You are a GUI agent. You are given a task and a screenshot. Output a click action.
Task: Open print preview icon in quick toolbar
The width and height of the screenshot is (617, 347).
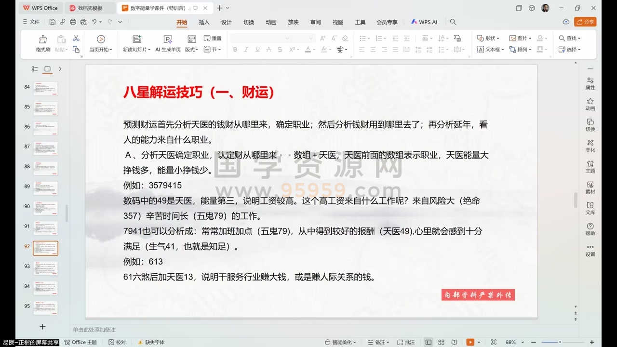click(83, 22)
